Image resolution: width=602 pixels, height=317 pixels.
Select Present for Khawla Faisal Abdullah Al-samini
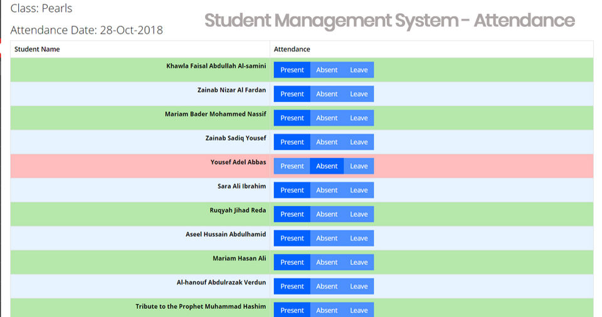tap(292, 70)
